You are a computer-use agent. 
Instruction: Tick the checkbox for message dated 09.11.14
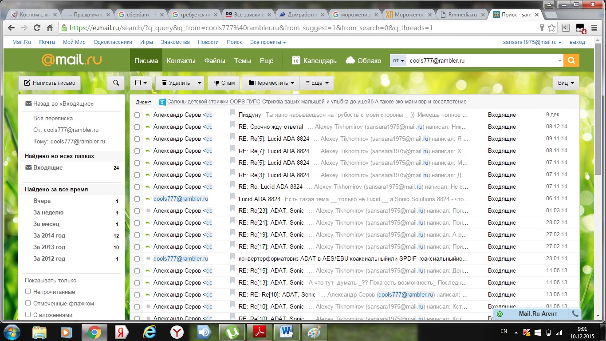pos(137,139)
